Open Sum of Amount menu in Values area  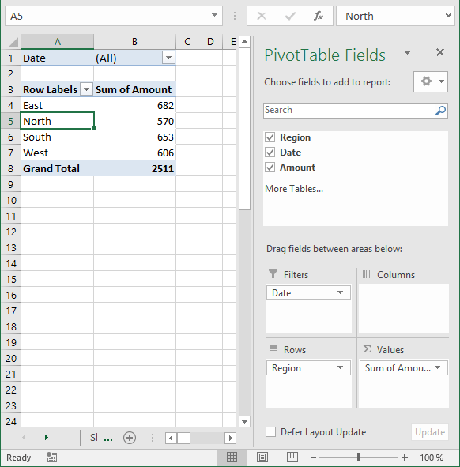437,367
